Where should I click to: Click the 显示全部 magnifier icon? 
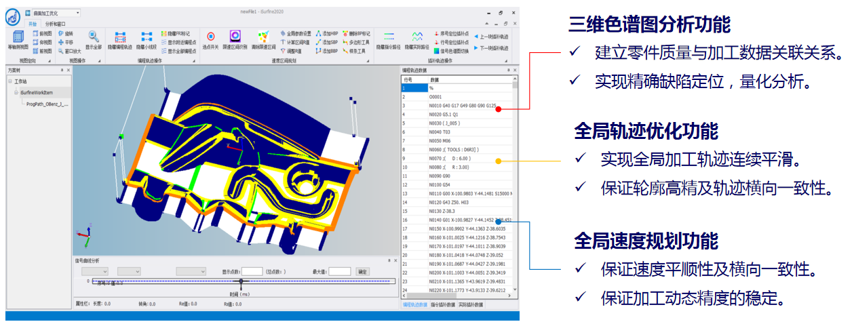pyautogui.click(x=93, y=39)
